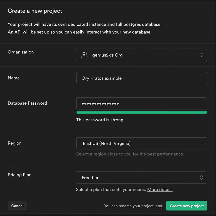
Task: Click the people icon in Organization field
Action: [85, 55]
